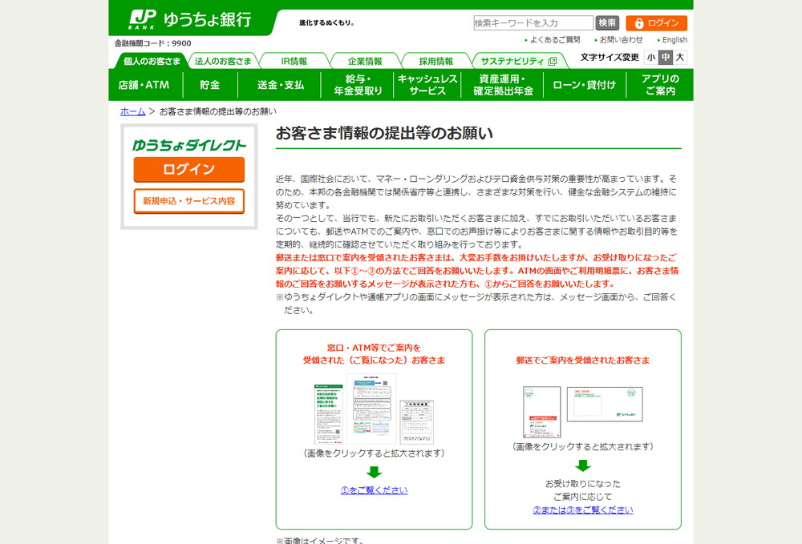Select the IR情報 tab
Viewport: 802px width, 544px height.
pyautogui.click(x=294, y=61)
